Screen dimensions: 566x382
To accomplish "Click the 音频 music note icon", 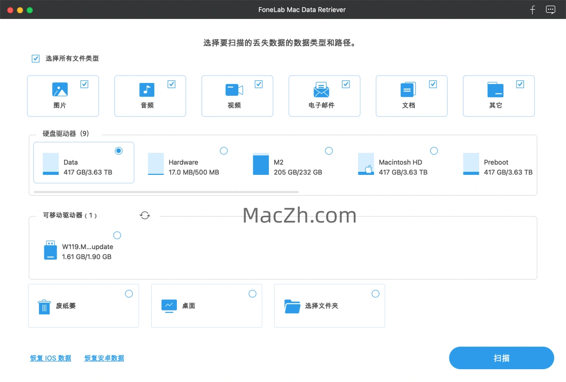I will coord(147,90).
